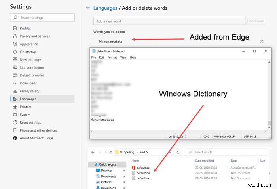Open Privacy and services settings
Image resolution: width=277 pixels, height=189 pixels.
click(x=35, y=36)
